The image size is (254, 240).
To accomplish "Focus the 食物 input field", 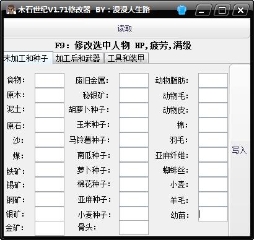I will (50, 80).
